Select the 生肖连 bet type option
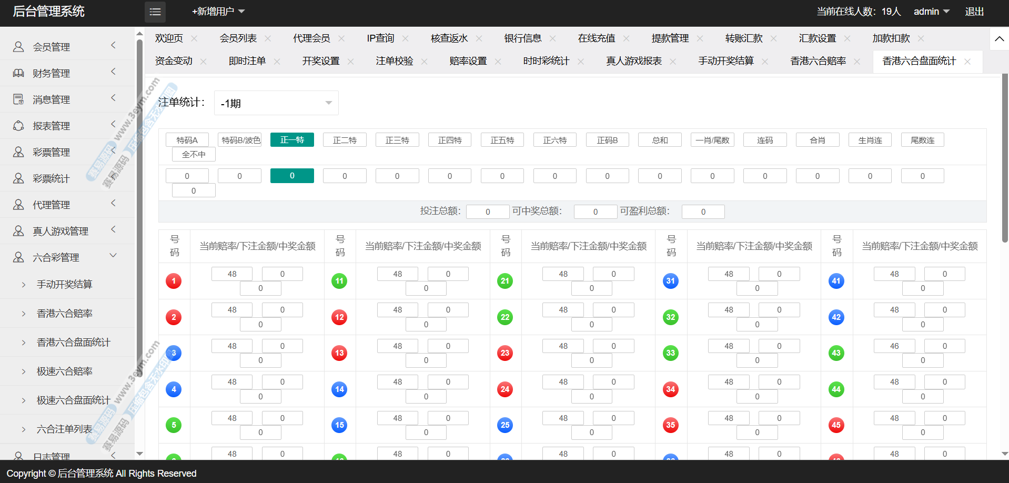The image size is (1009, 483). click(870, 140)
